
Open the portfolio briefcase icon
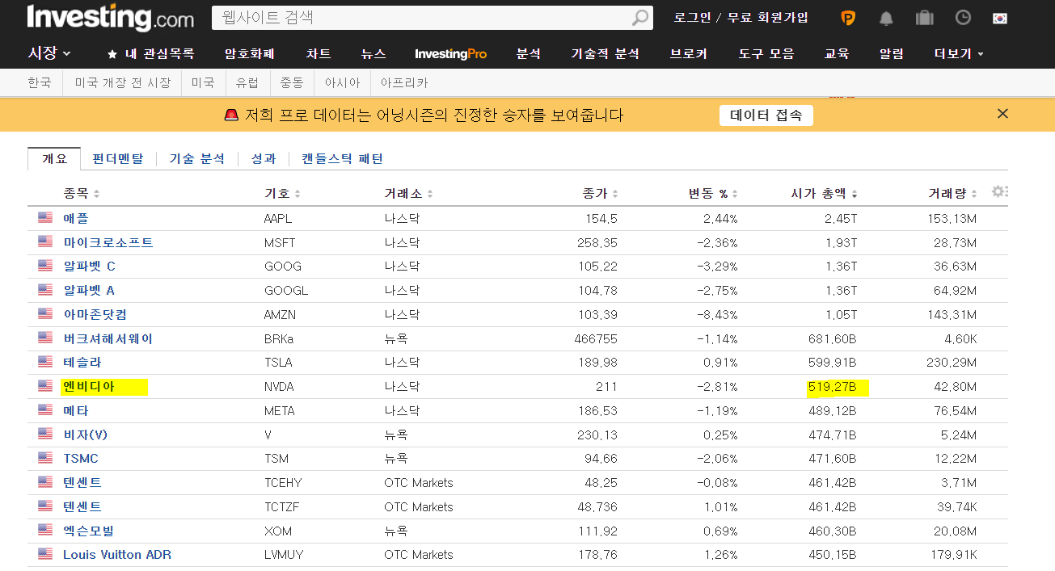tap(924, 18)
